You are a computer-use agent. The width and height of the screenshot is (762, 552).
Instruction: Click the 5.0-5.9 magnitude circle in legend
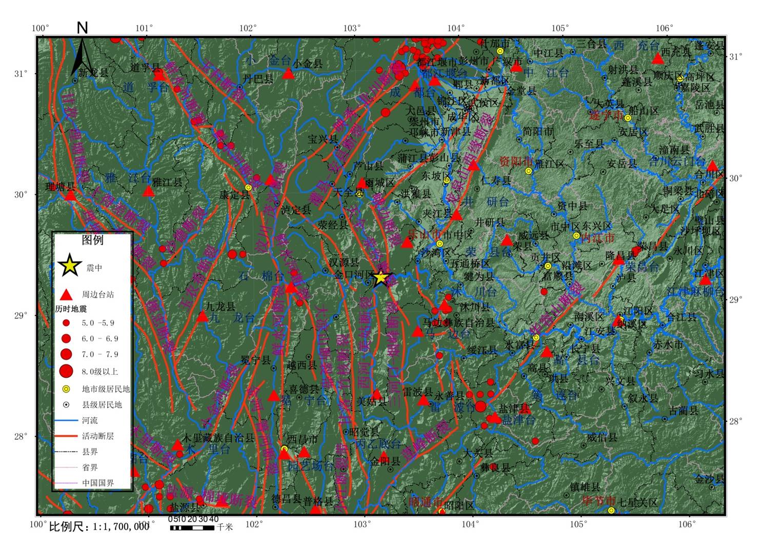coord(66,323)
